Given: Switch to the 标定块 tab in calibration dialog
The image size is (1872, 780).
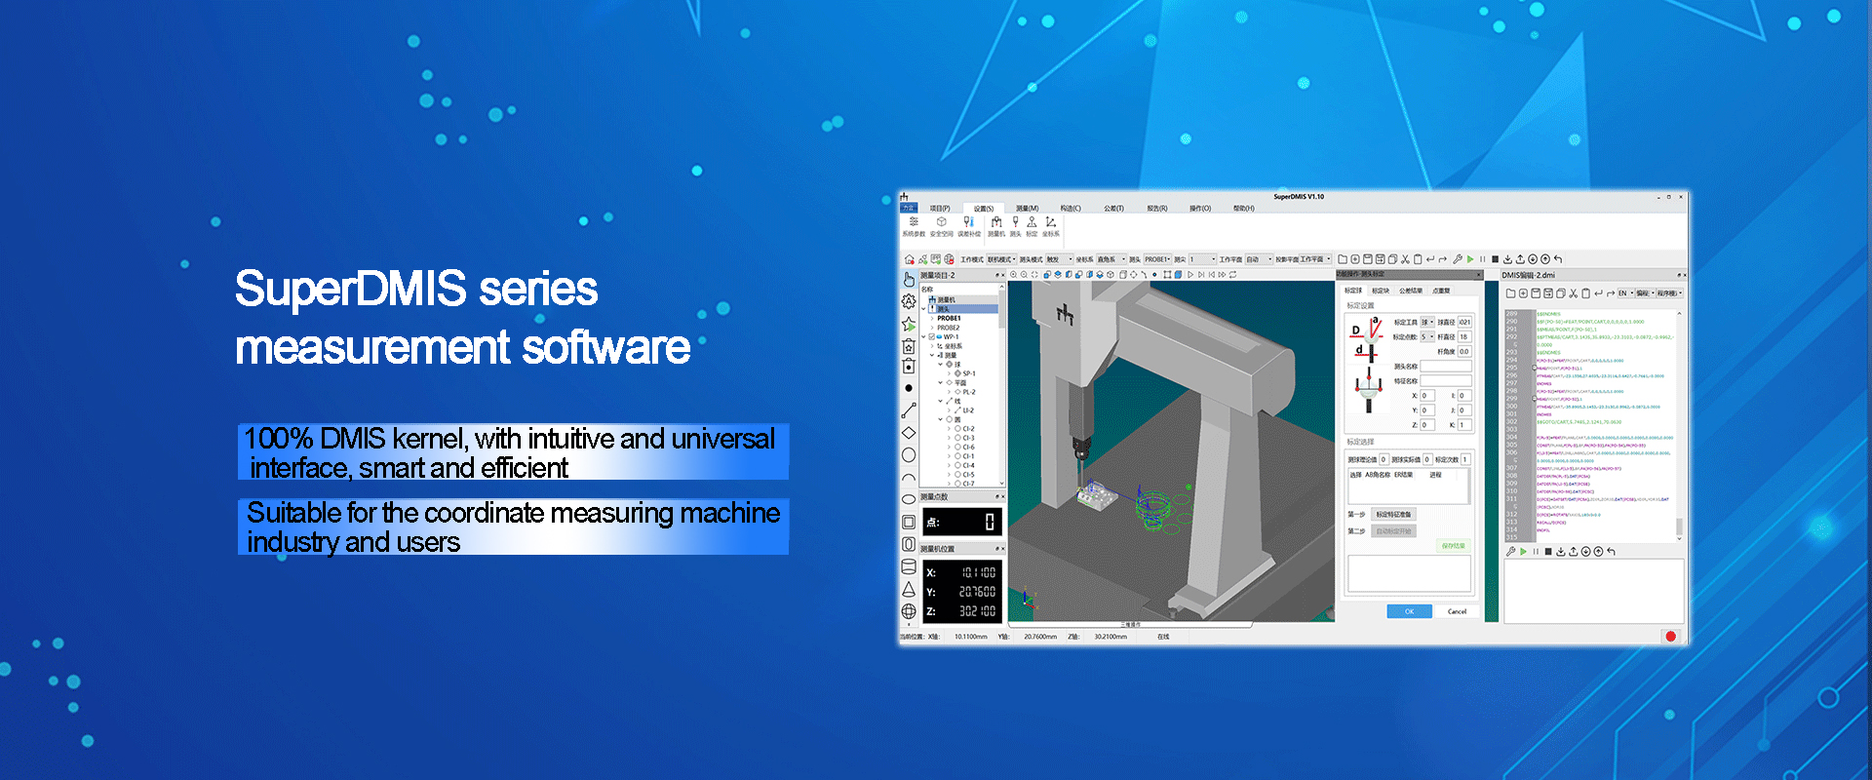Looking at the screenshot, I should coord(1381,291).
